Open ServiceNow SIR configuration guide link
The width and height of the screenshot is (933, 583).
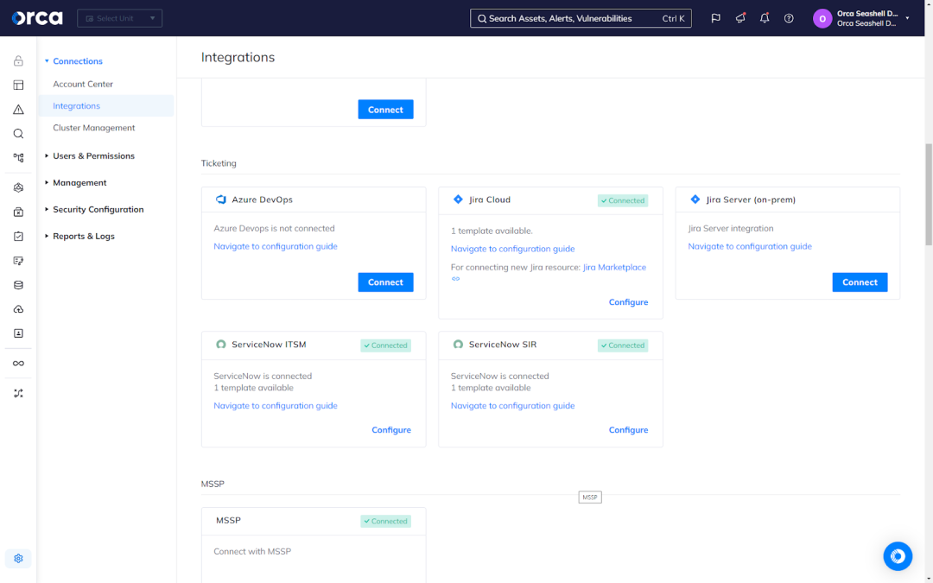513,406
